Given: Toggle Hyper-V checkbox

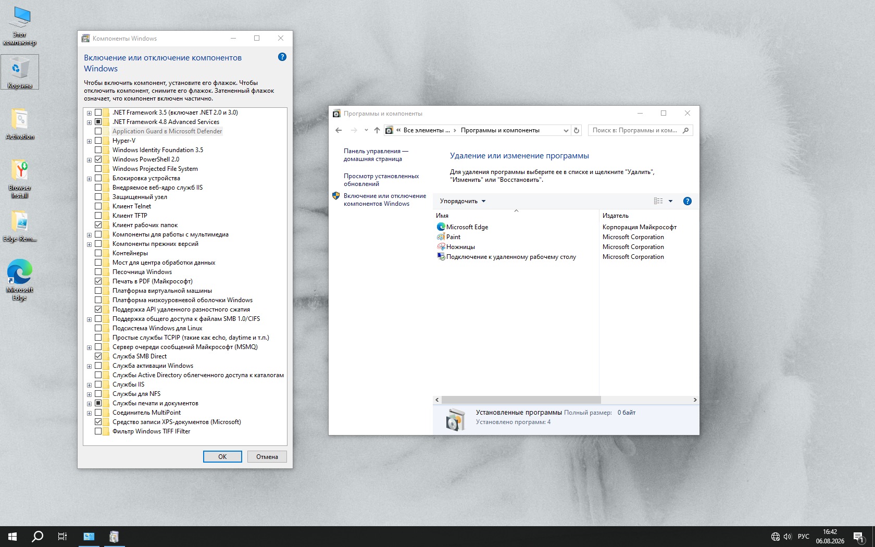Looking at the screenshot, I should click(98, 141).
